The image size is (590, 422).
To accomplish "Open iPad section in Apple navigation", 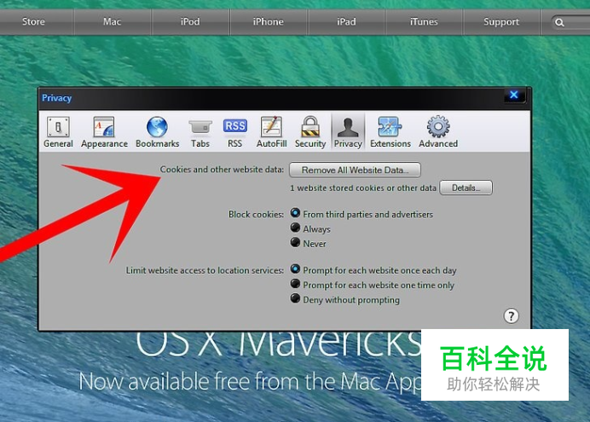I will (x=346, y=22).
